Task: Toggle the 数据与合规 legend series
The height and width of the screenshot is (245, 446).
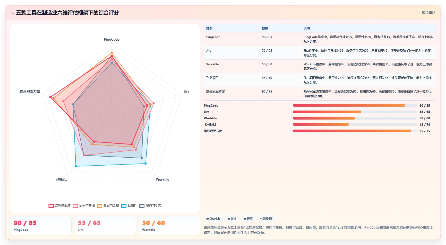Action: point(108,206)
